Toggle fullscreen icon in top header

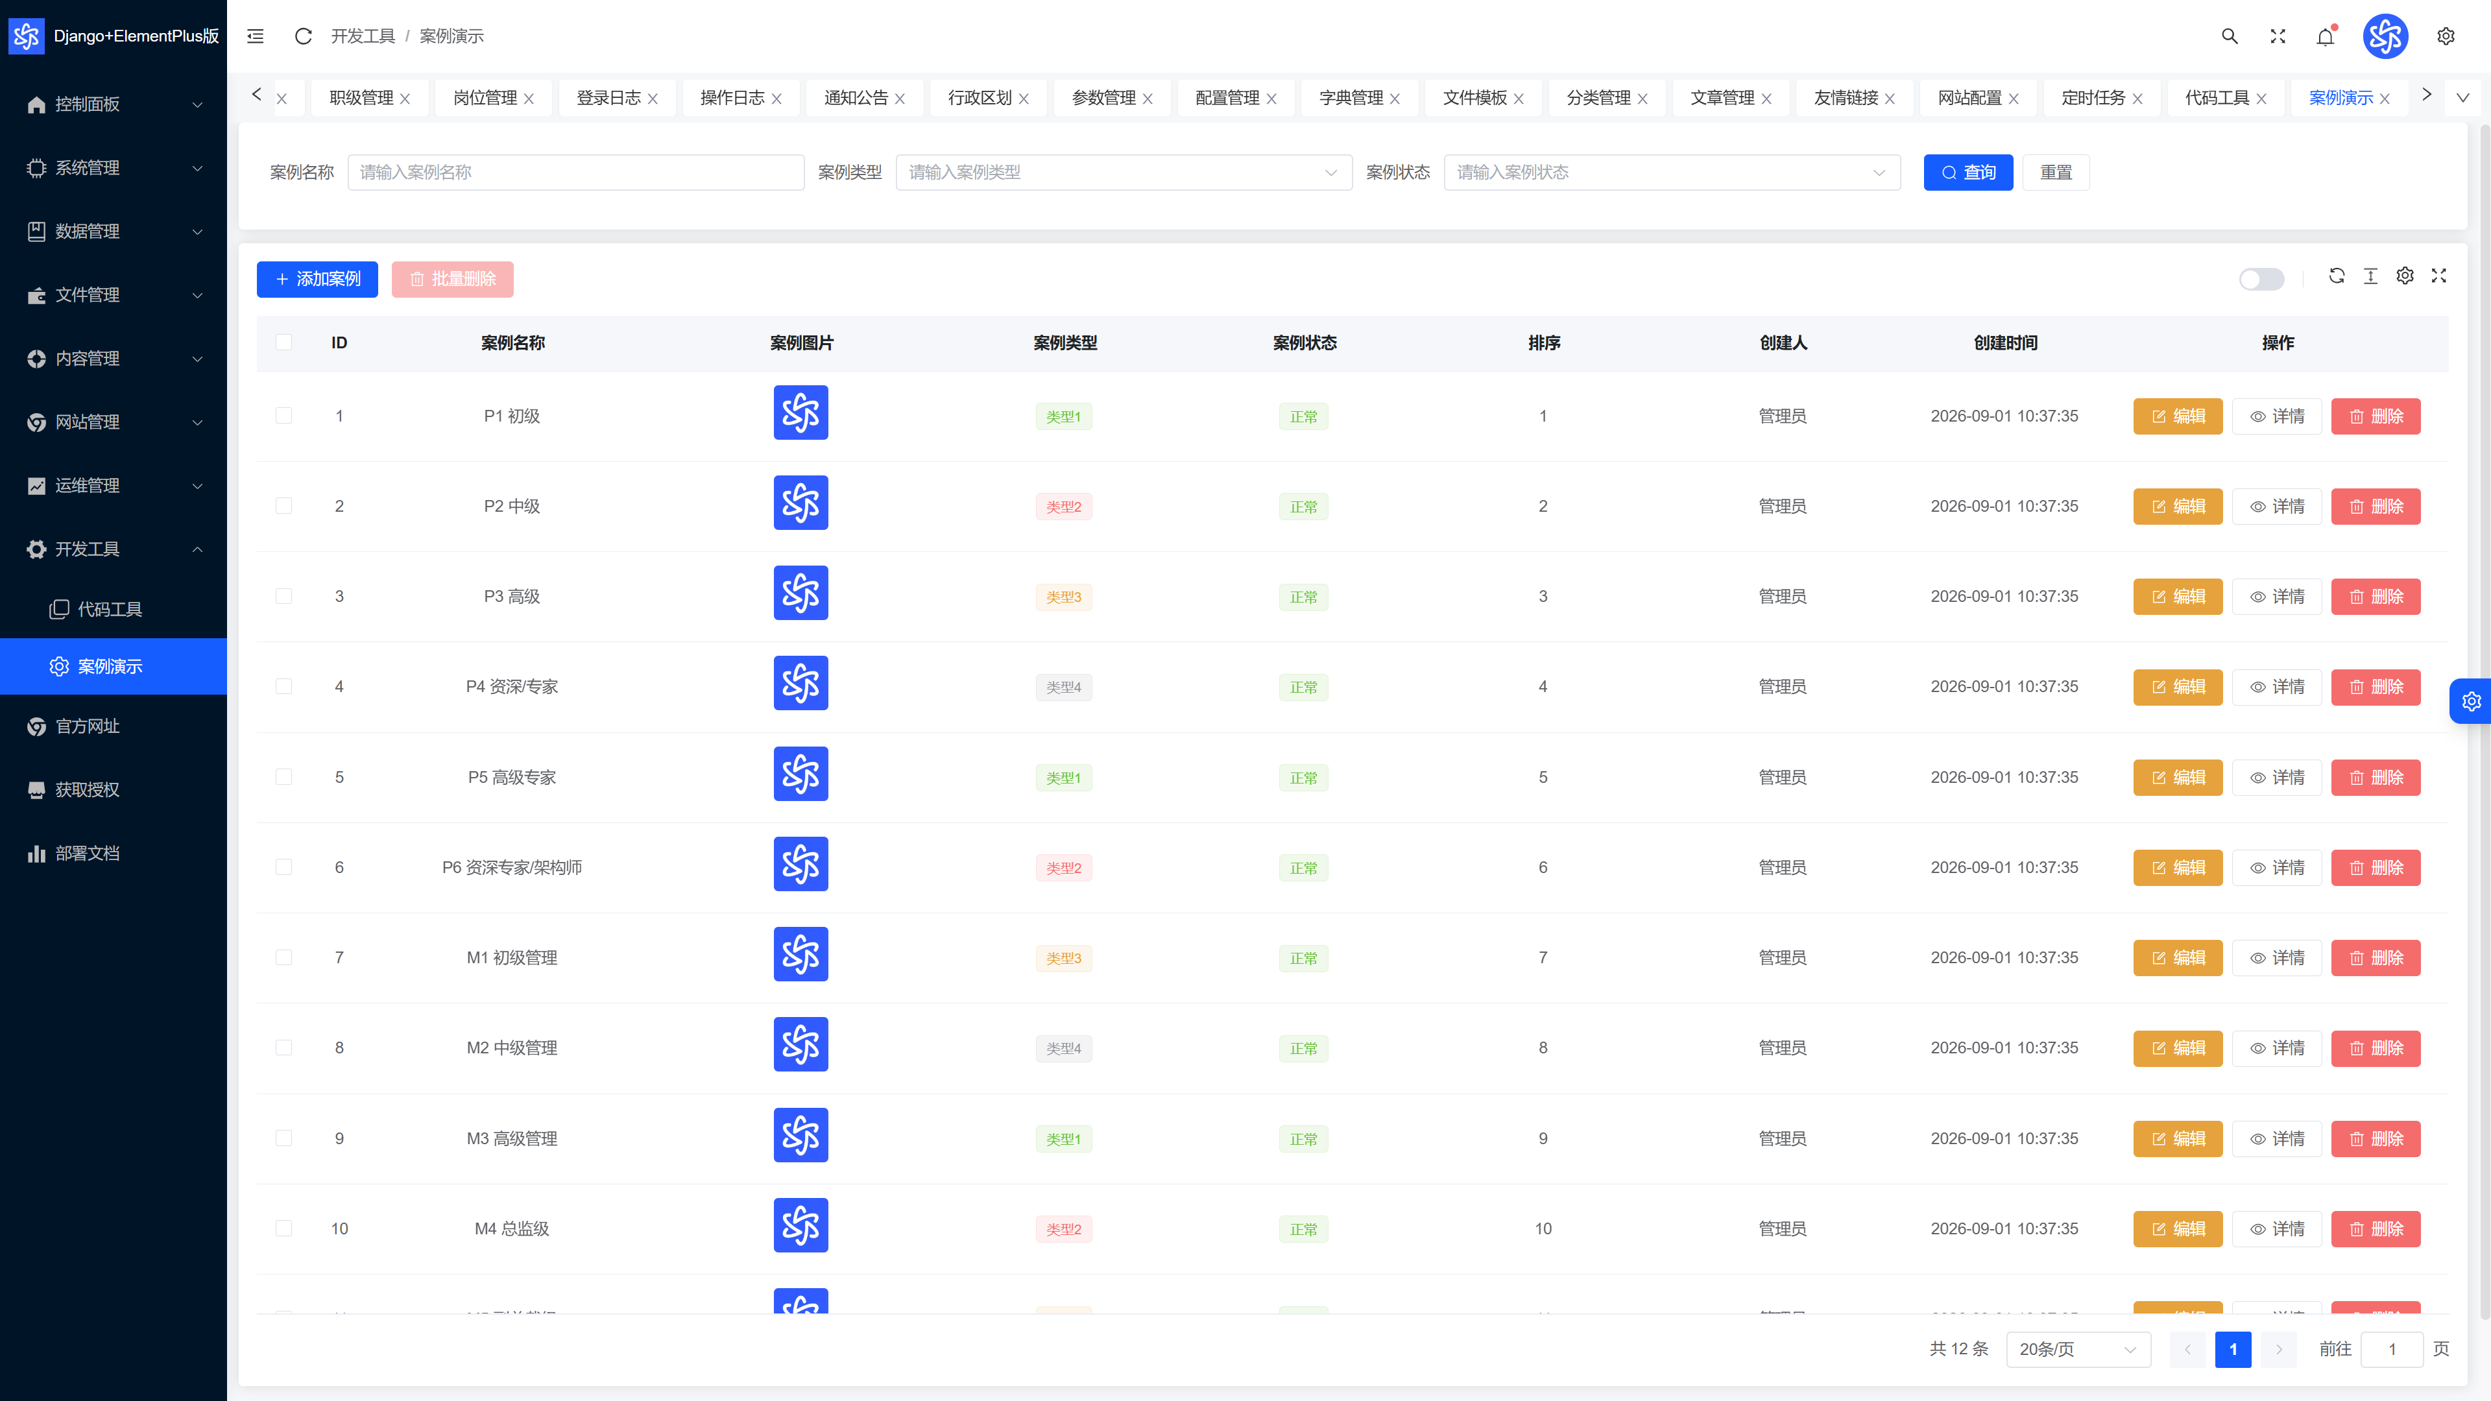pyautogui.click(x=2278, y=36)
